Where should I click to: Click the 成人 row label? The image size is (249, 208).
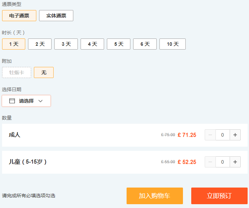point(15,135)
